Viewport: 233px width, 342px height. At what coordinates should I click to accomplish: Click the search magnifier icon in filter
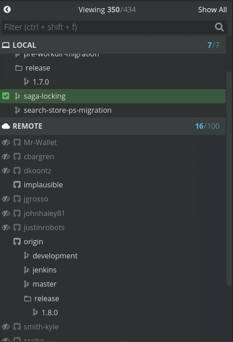coord(219,27)
